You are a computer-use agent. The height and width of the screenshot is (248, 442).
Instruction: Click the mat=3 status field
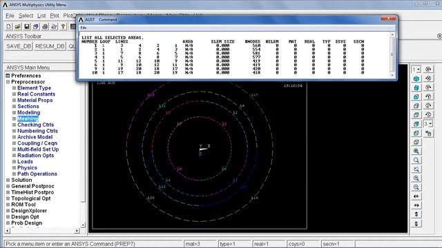tap(200, 244)
